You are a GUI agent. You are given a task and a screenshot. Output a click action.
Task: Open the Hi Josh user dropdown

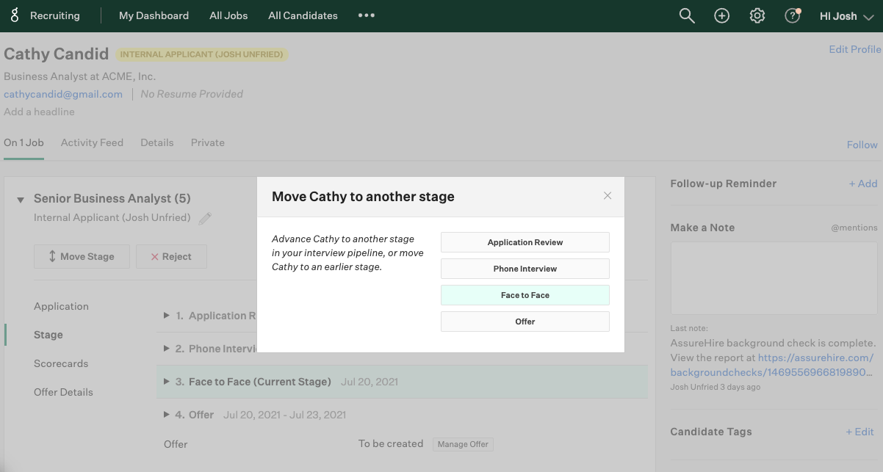(x=846, y=15)
